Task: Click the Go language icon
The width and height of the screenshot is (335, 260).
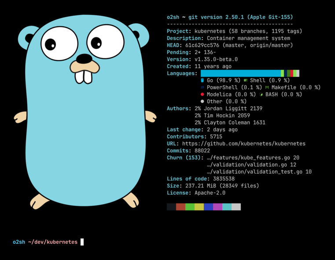Action: tap(202, 80)
